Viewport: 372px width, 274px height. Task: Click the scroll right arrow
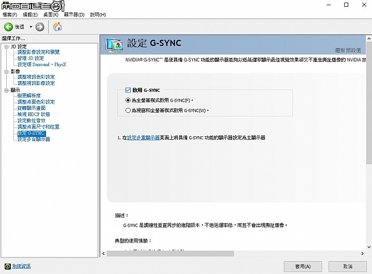[363, 253]
